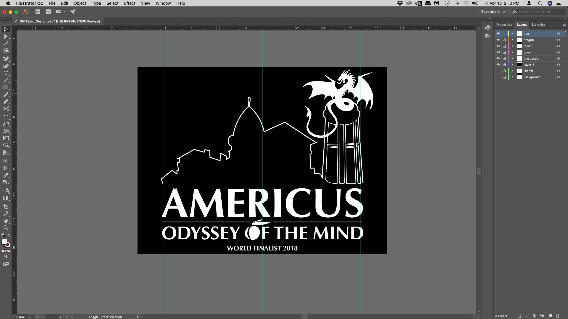This screenshot has height=319, width=568.
Task: Select the Type tool
Action: pyautogui.click(x=6, y=73)
